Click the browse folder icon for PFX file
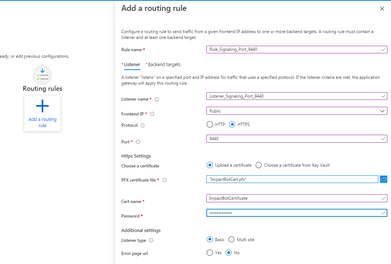 click(x=383, y=179)
